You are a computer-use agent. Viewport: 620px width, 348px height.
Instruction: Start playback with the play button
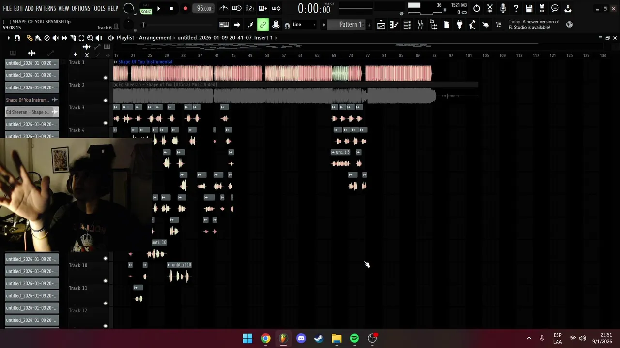[158, 8]
